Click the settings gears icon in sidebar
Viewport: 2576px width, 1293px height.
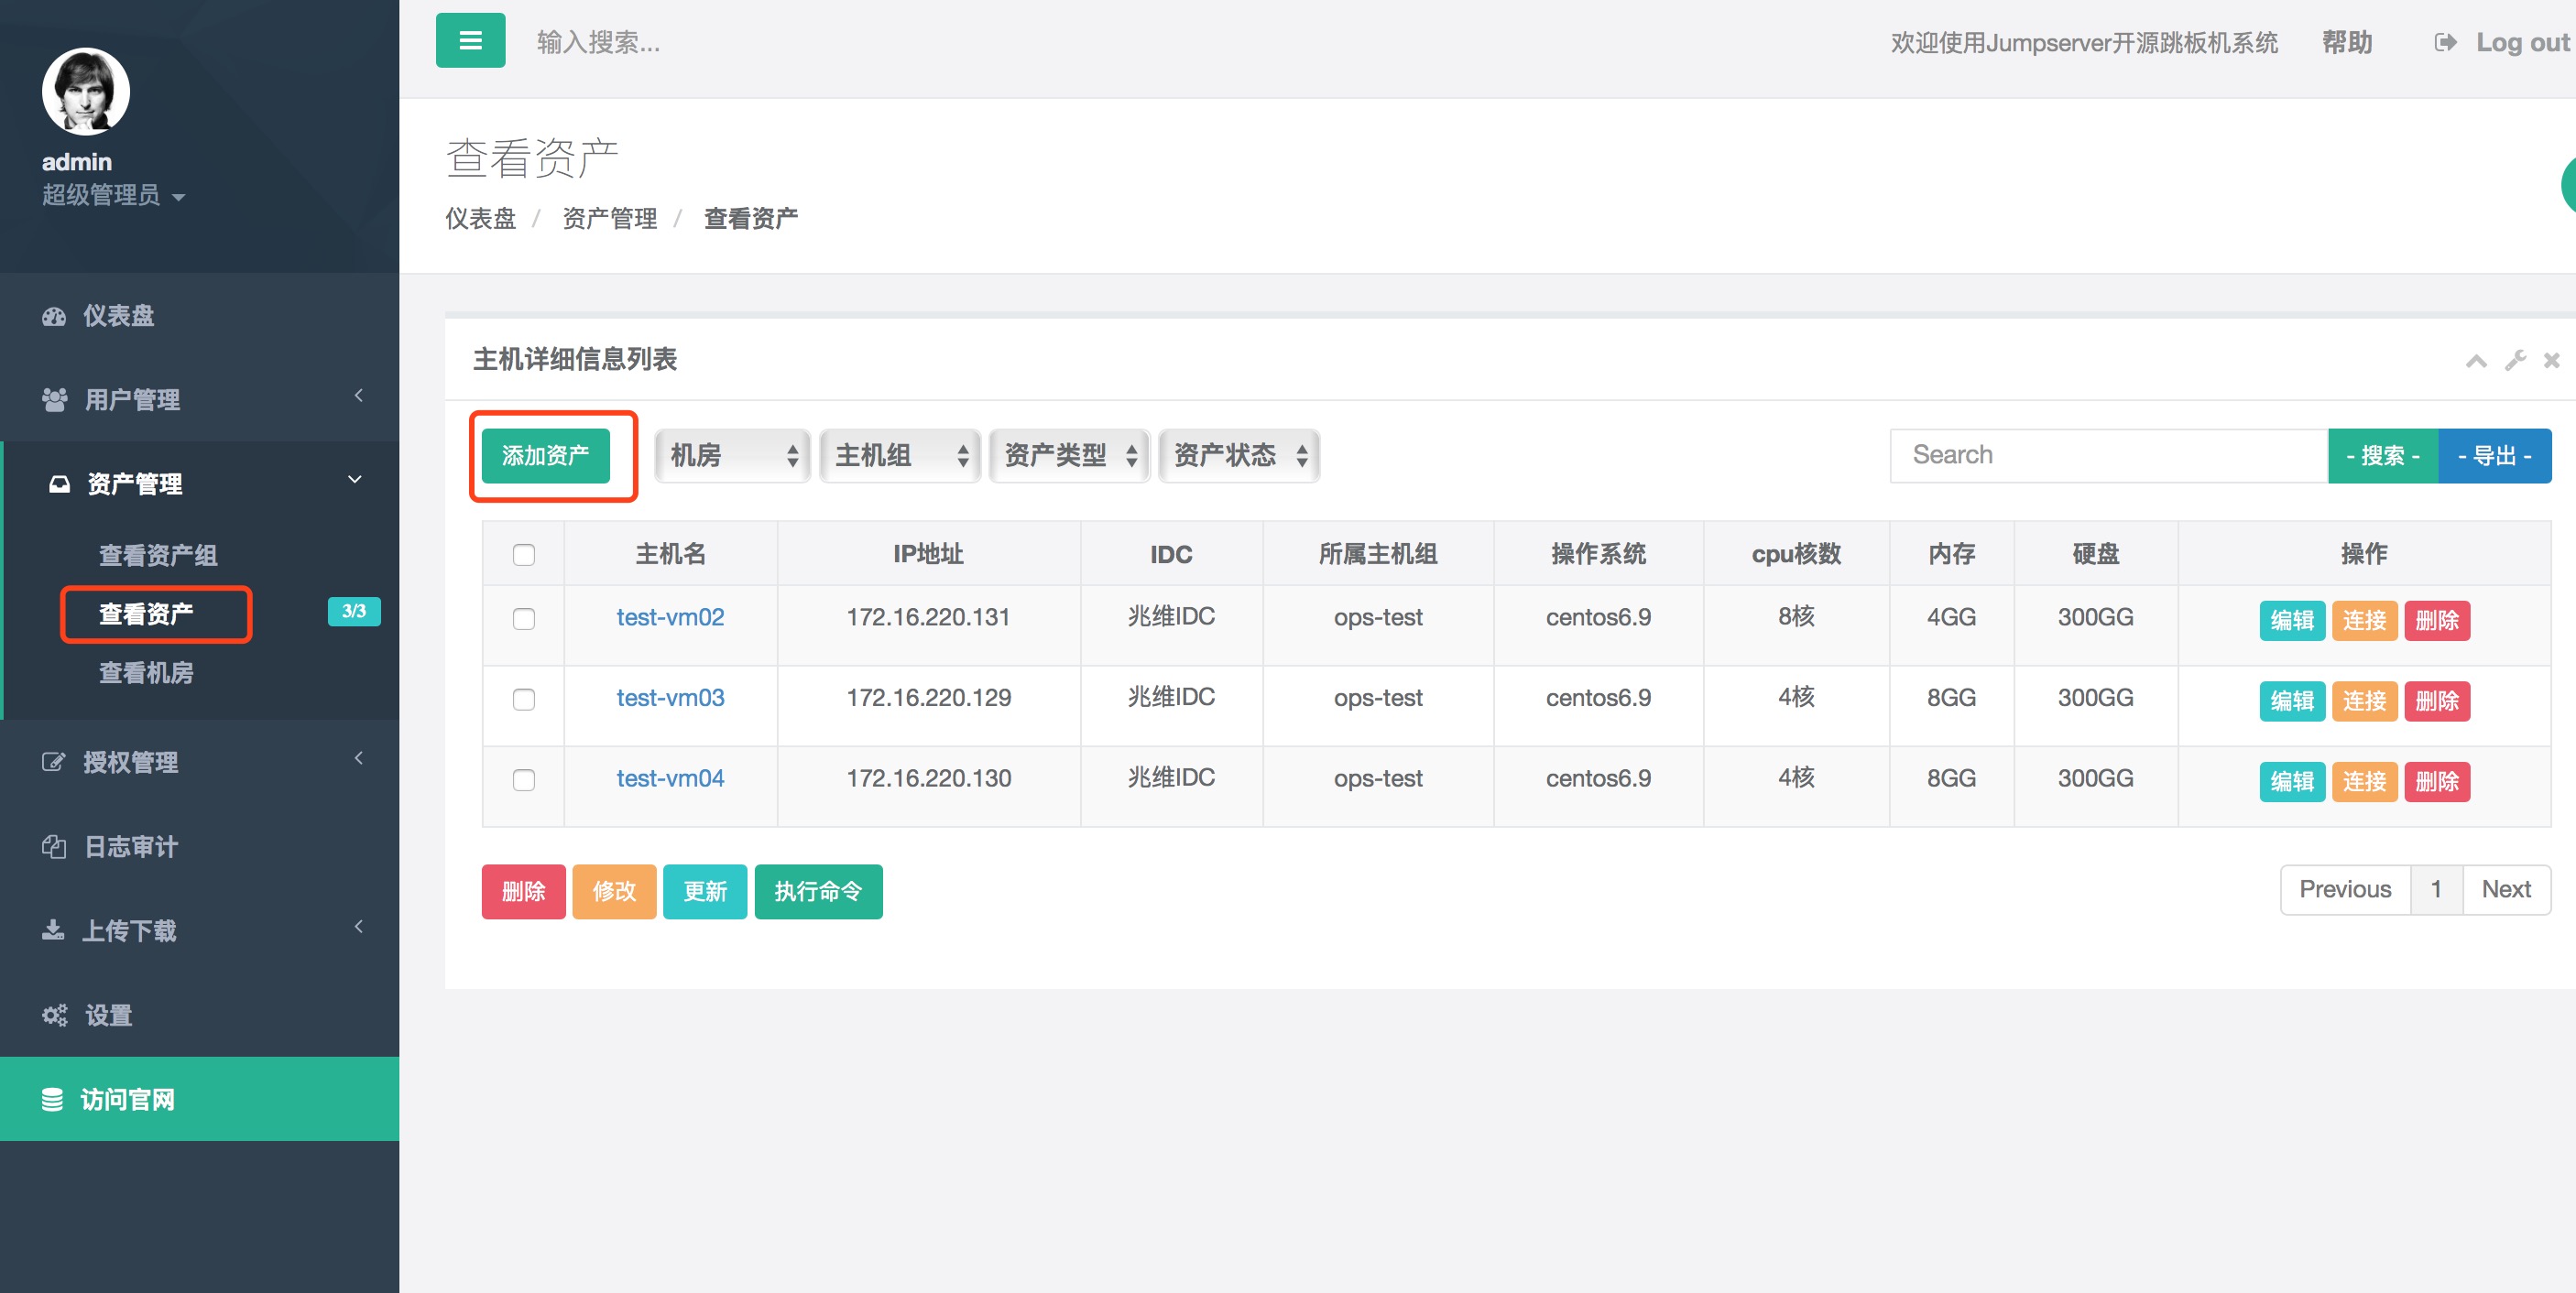54,1015
